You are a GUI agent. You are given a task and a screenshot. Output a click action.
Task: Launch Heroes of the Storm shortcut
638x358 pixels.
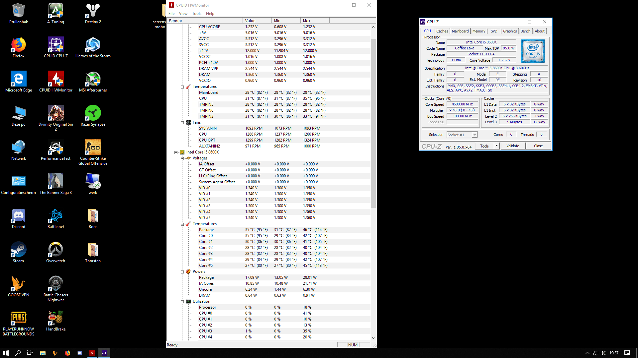pyautogui.click(x=93, y=47)
